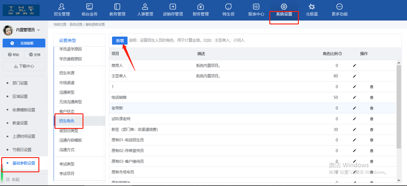This screenshot has height=186, width=407.
Task: Delete the 原有01-电话招生员 role
Action: (372, 140)
